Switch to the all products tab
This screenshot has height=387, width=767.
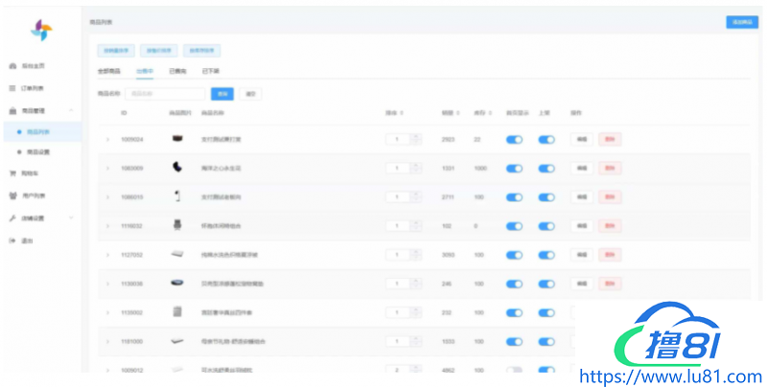click(109, 71)
